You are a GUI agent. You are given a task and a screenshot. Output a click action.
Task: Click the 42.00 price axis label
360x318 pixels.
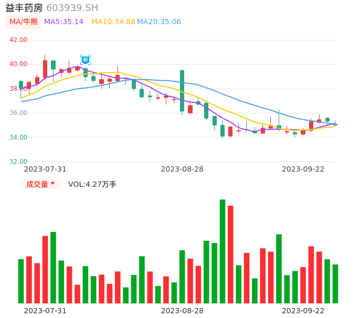coord(18,40)
